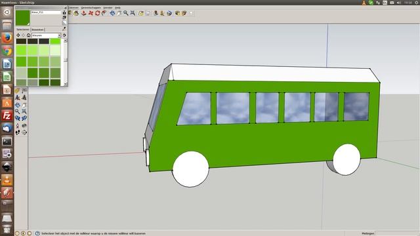Select the Dimension tool in left palette
Viewport: 420px width, 236px height.
click(24, 91)
